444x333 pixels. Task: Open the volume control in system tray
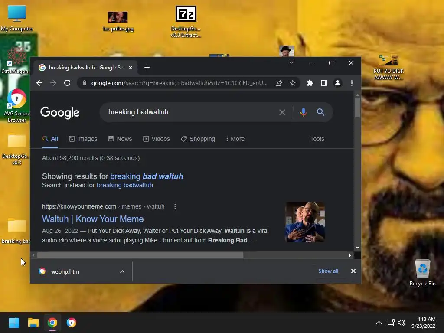[x=402, y=323]
